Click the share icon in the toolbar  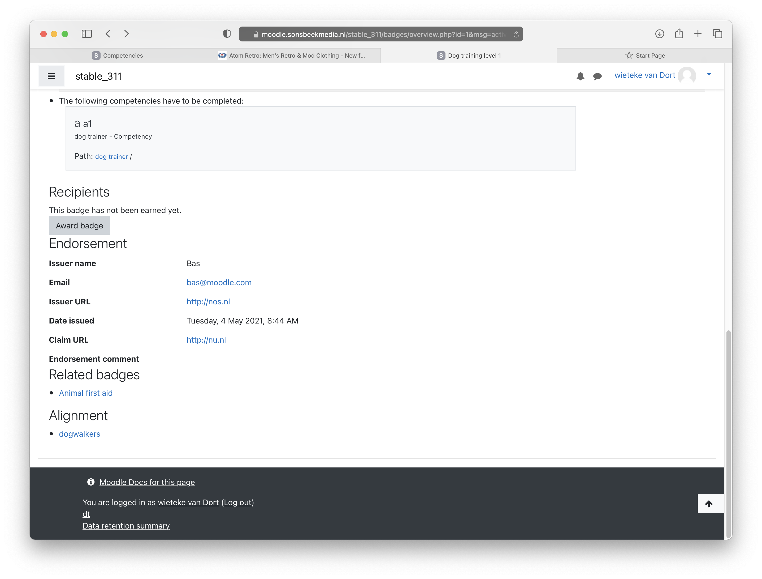pyautogui.click(x=679, y=33)
